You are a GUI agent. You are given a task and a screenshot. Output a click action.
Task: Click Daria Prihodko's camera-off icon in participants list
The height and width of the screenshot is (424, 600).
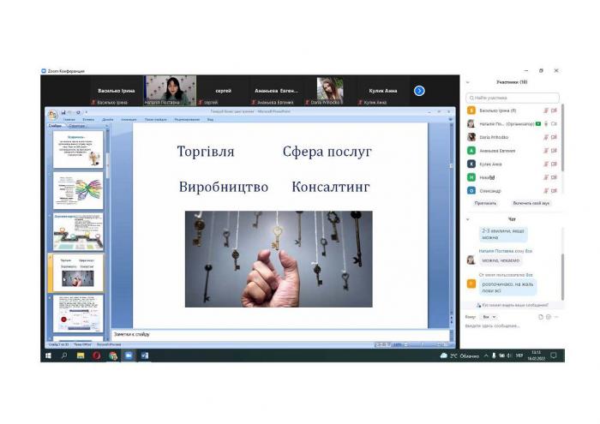pyautogui.click(x=554, y=137)
